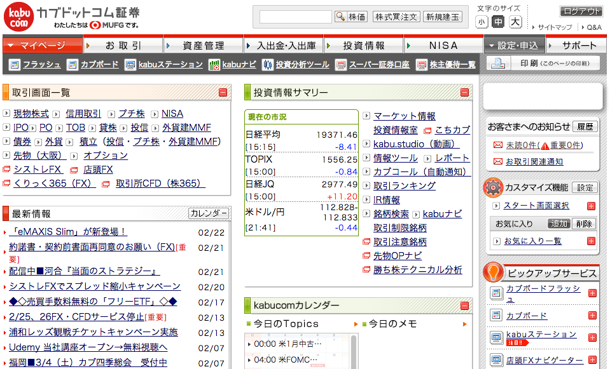610x369 pixels.
Task: Click the red plus beside pickup カブボード
Action: click(x=592, y=316)
